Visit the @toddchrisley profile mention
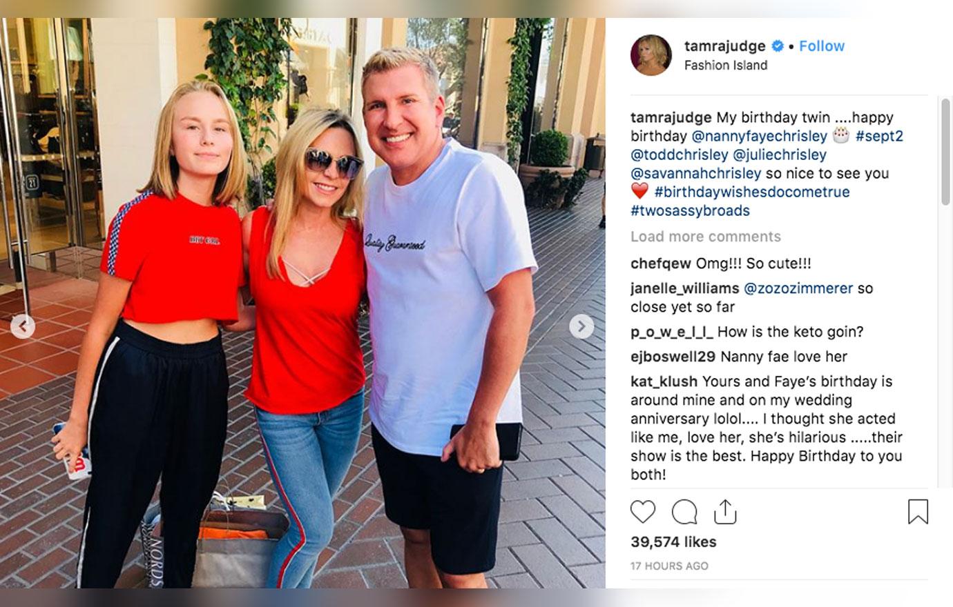 [680, 155]
